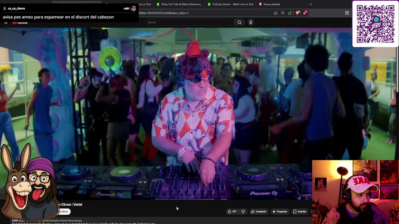Click the YouTube logo

pos(20,23)
